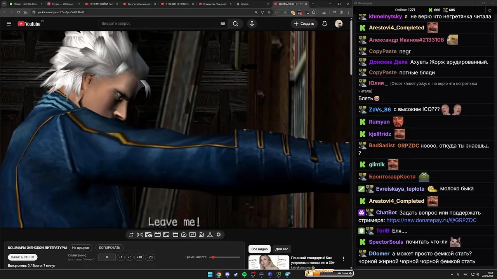Image resolution: width=497 pixels, height=279 pixels.
Task: Adjust the Громк. алерта volume slider
Action: [x=224, y=257]
